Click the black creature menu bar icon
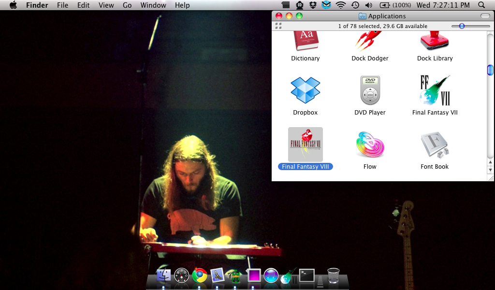The image size is (495, 290). tap(300, 5)
